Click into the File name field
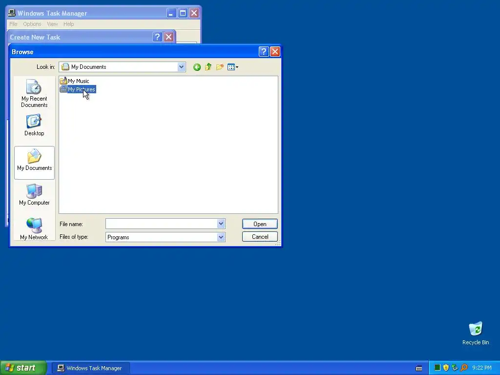 pos(161,224)
